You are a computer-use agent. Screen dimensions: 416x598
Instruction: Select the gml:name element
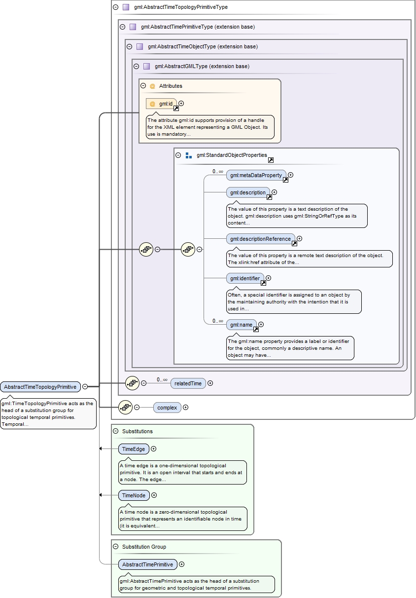242,325
